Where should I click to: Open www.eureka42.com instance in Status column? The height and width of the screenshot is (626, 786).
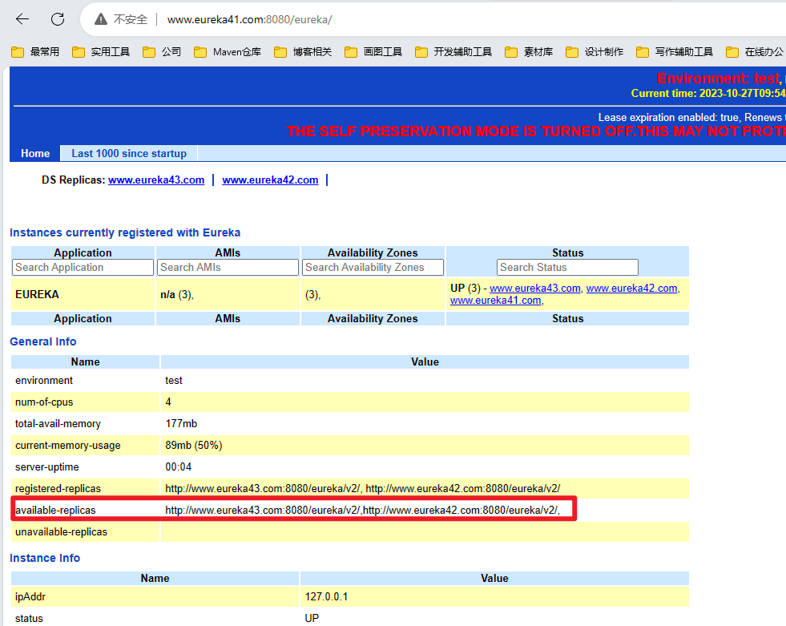[x=631, y=289]
